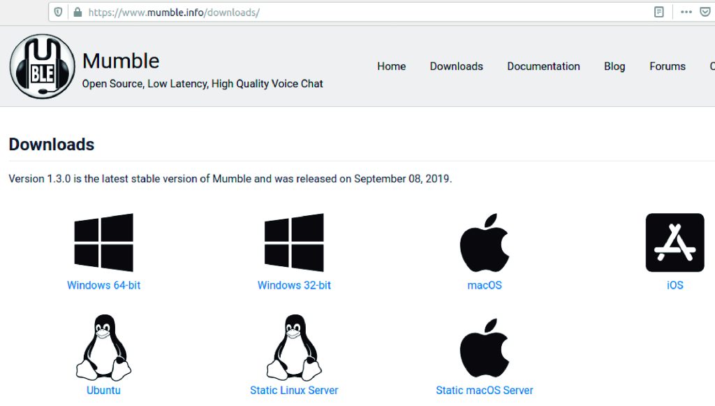Click the Ubuntu download link
Screen dimensions: 715x406
click(x=104, y=391)
